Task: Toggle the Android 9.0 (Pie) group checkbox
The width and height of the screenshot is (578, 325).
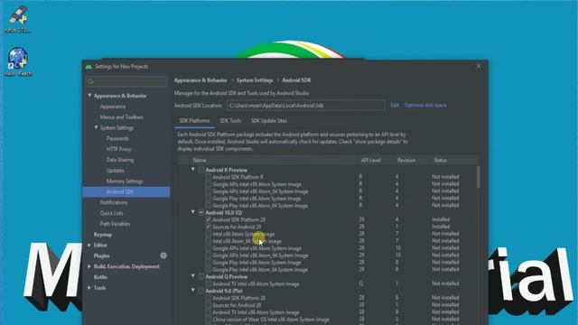Action: [x=201, y=291]
